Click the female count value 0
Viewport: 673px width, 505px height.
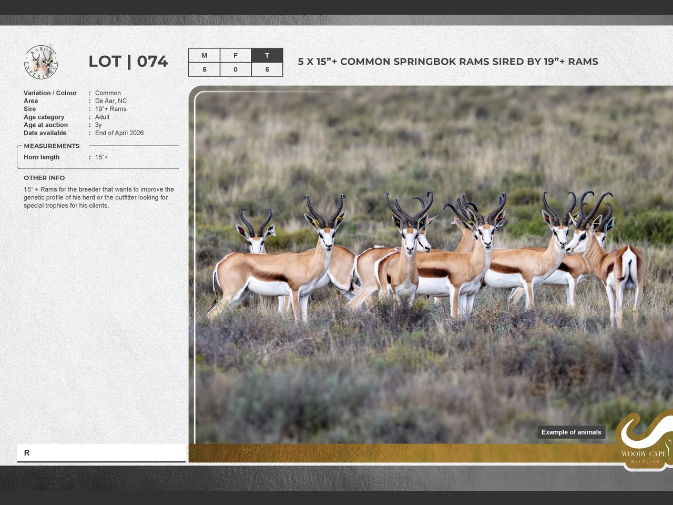(x=236, y=69)
